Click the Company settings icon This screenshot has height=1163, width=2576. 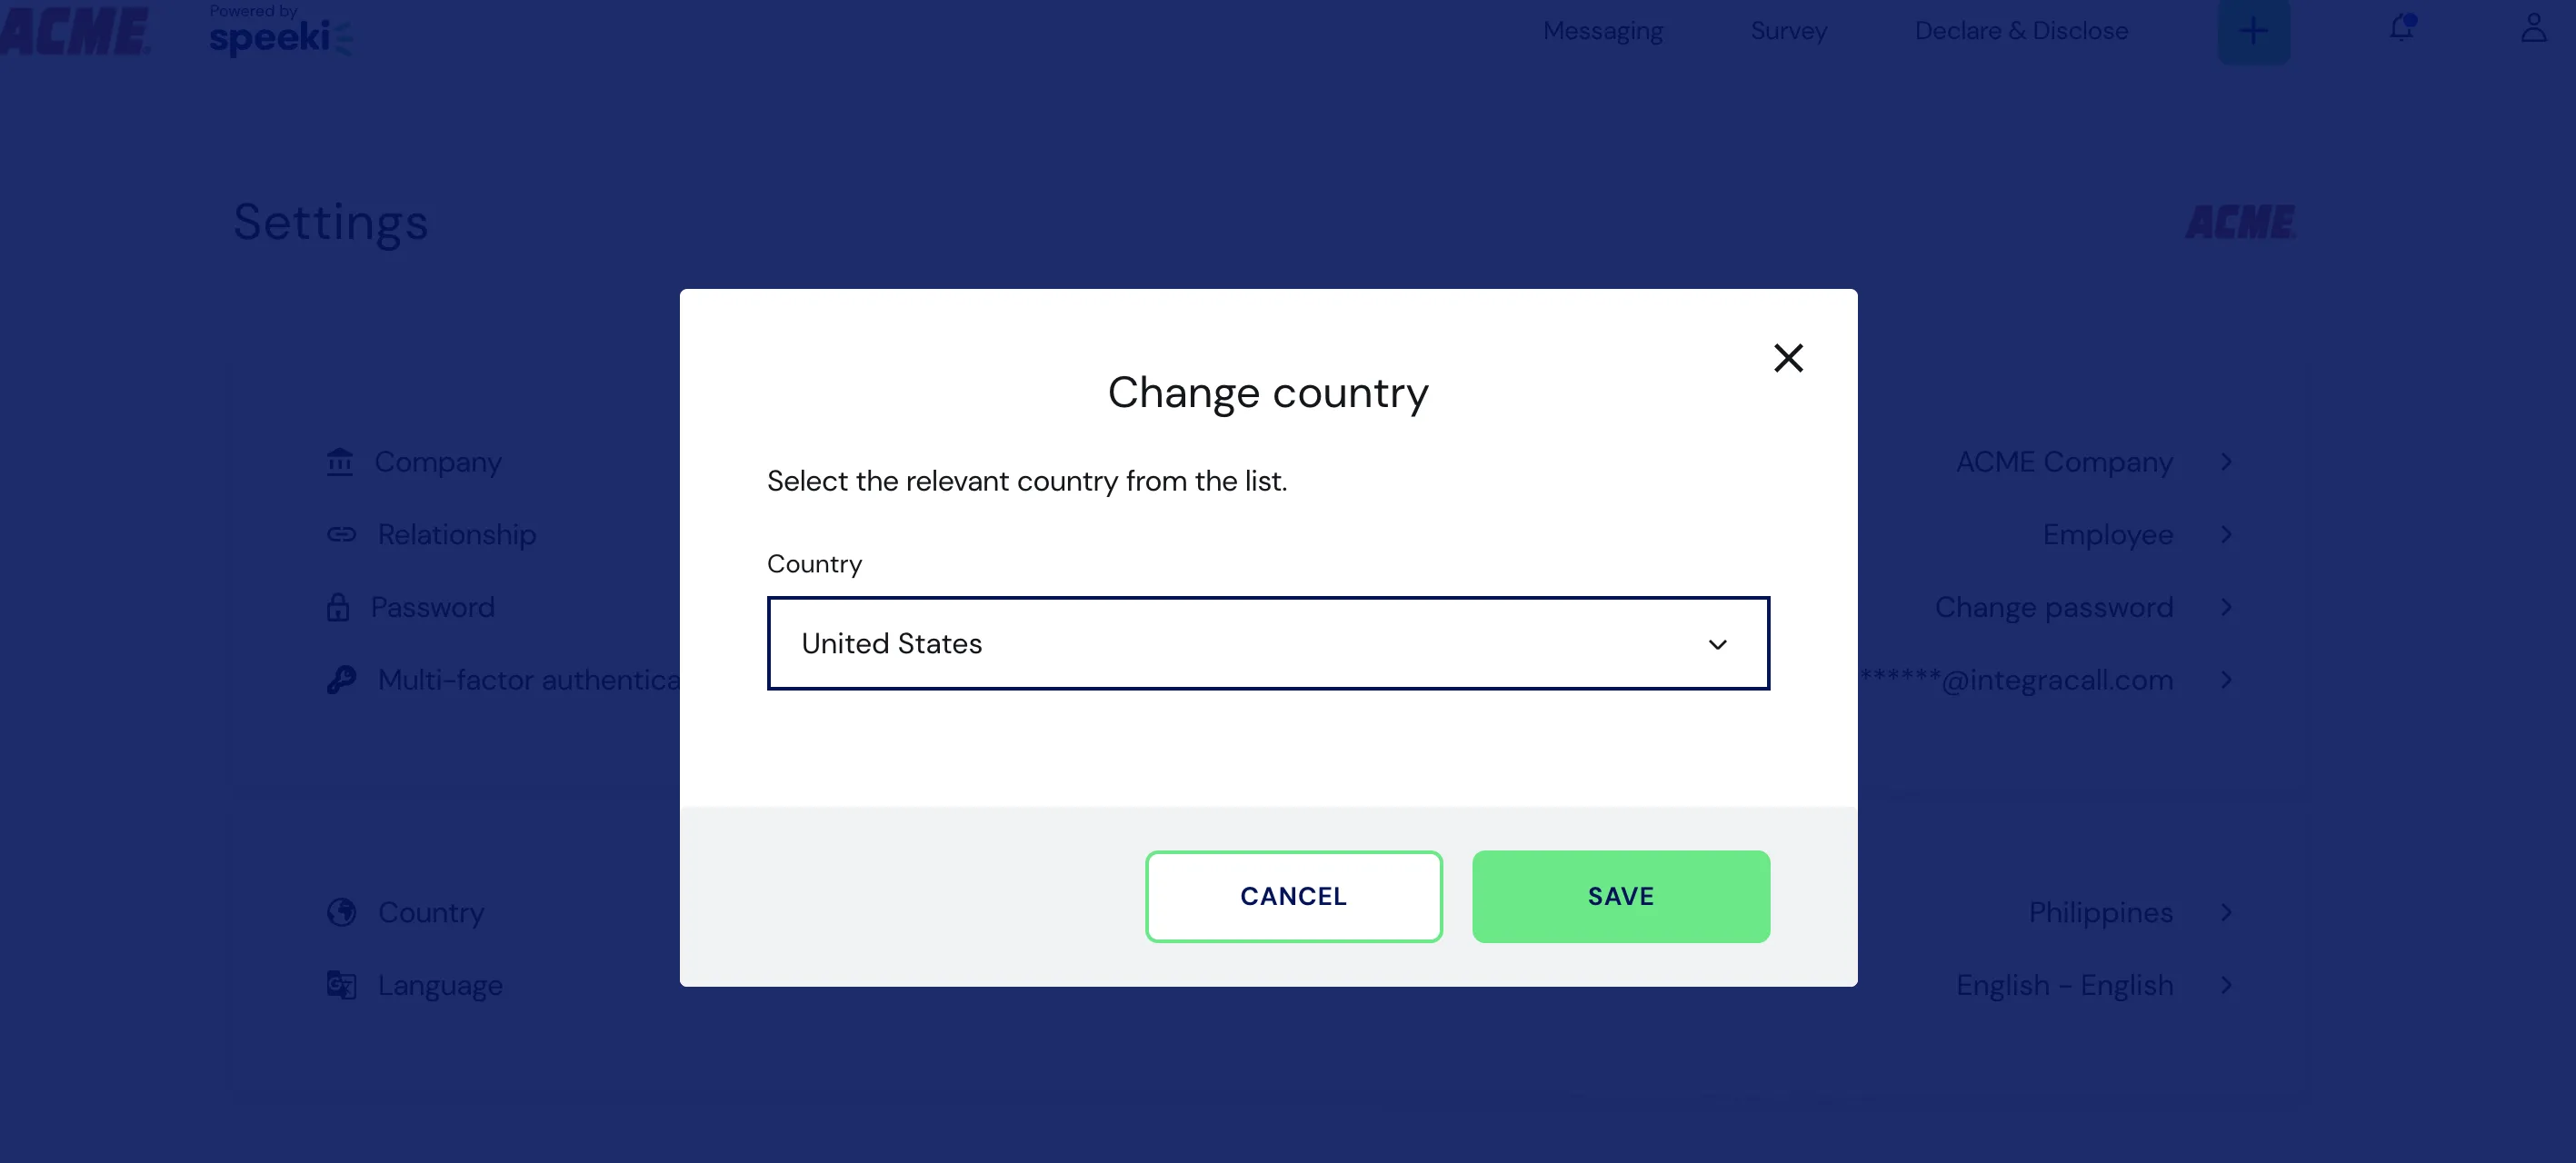[340, 460]
